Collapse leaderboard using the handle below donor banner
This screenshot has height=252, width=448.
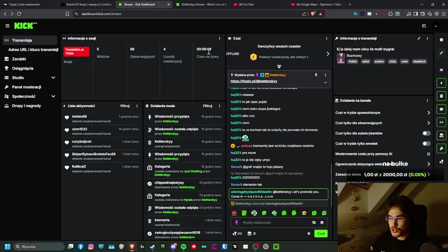[279, 66]
